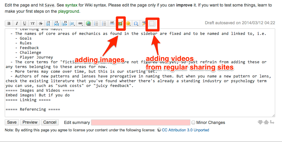Toggle bold text formatting
Image resolution: width=282 pixels, height=142 pixels.
9,23
